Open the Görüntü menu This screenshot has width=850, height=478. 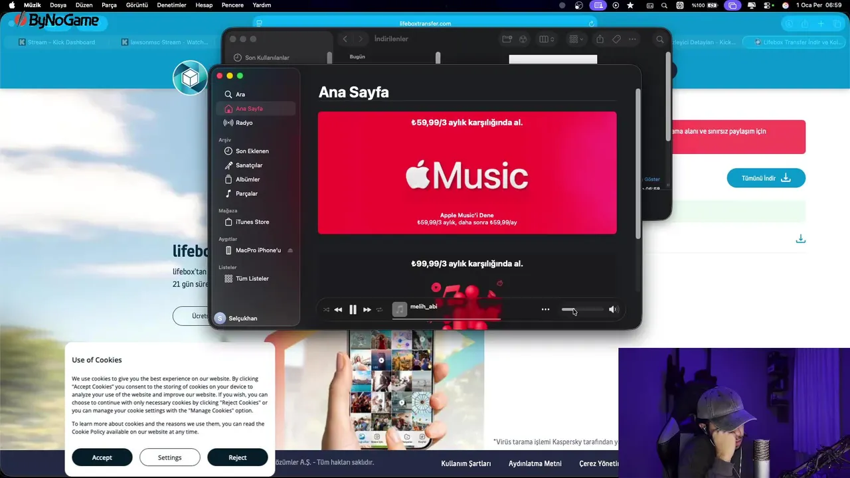coord(137,5)
